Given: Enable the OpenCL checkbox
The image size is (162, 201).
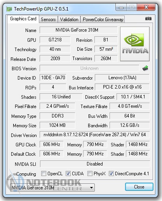Looking at the screenshot, I should (44, 173).
